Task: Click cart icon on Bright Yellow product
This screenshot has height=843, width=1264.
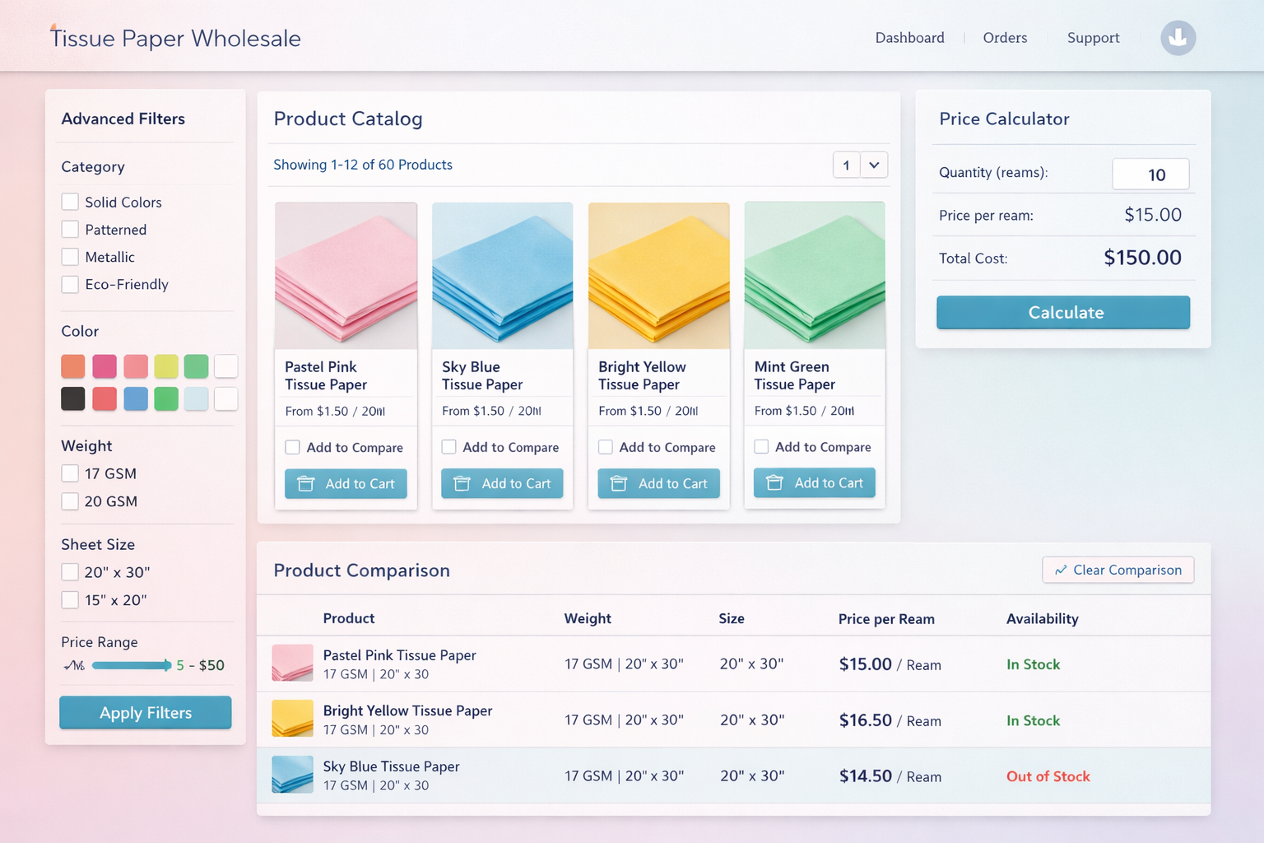Action: coord(619,484)
